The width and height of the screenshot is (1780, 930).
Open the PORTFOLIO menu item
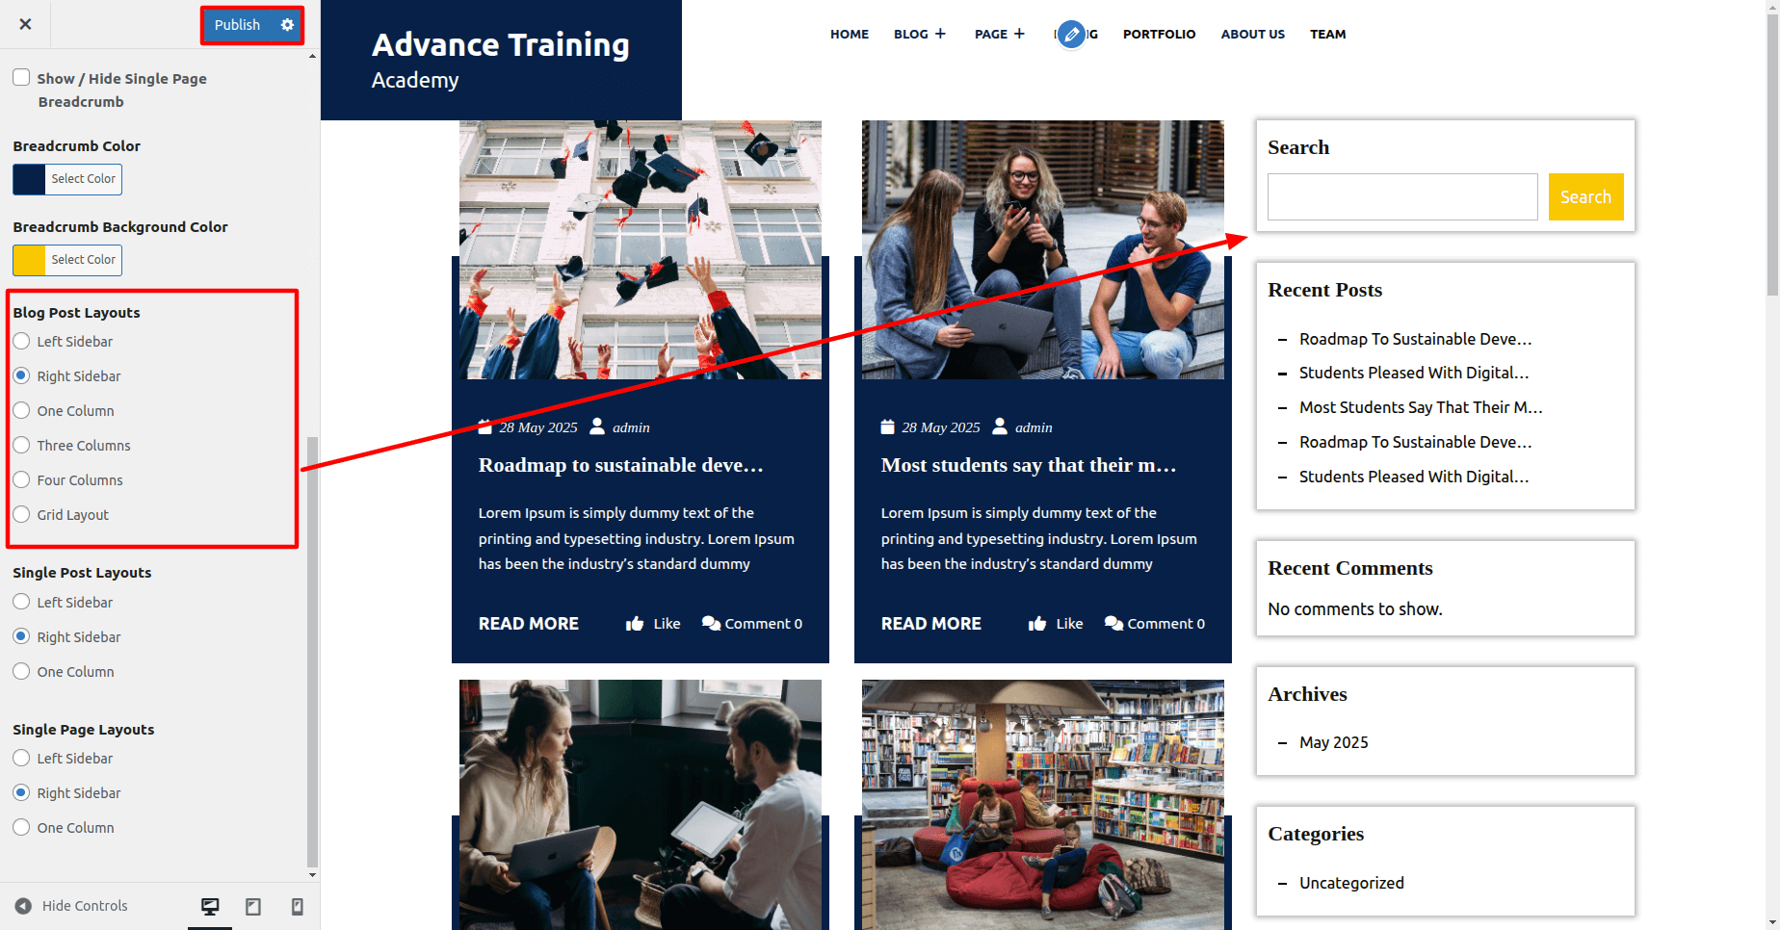coord(1159,35)
